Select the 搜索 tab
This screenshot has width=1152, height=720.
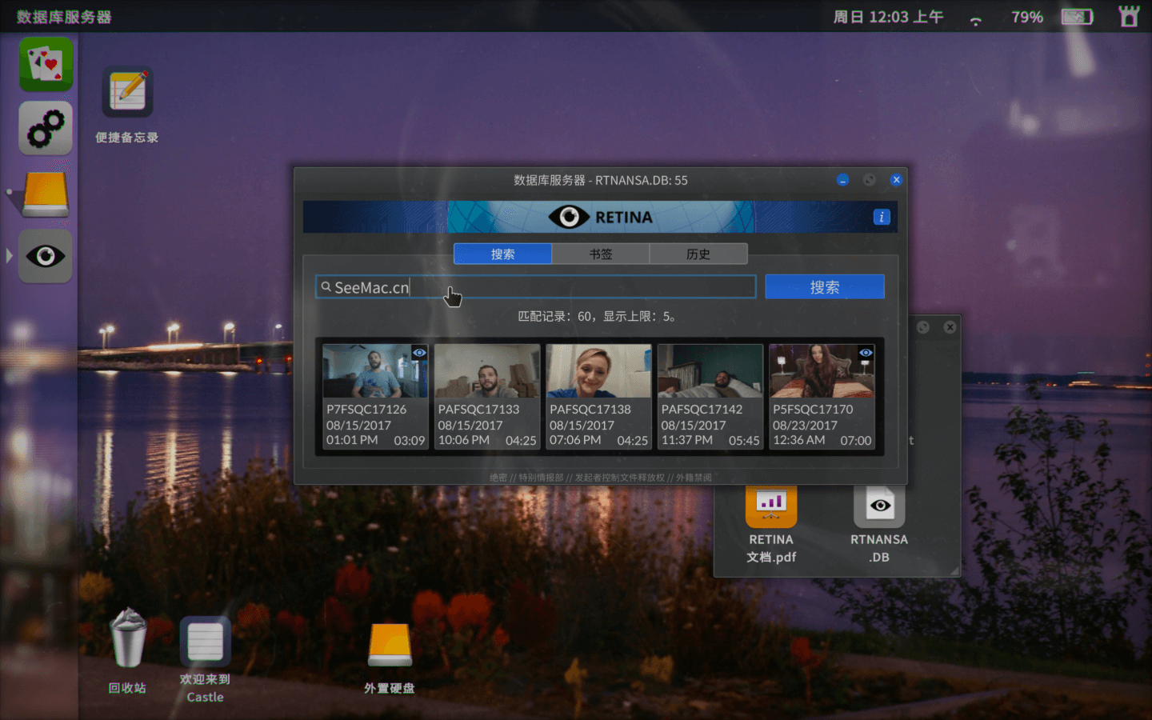502,254
